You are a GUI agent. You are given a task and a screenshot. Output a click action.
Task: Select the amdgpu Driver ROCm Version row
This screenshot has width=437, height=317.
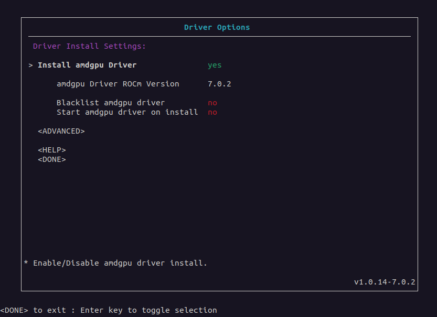pos(118,84)
